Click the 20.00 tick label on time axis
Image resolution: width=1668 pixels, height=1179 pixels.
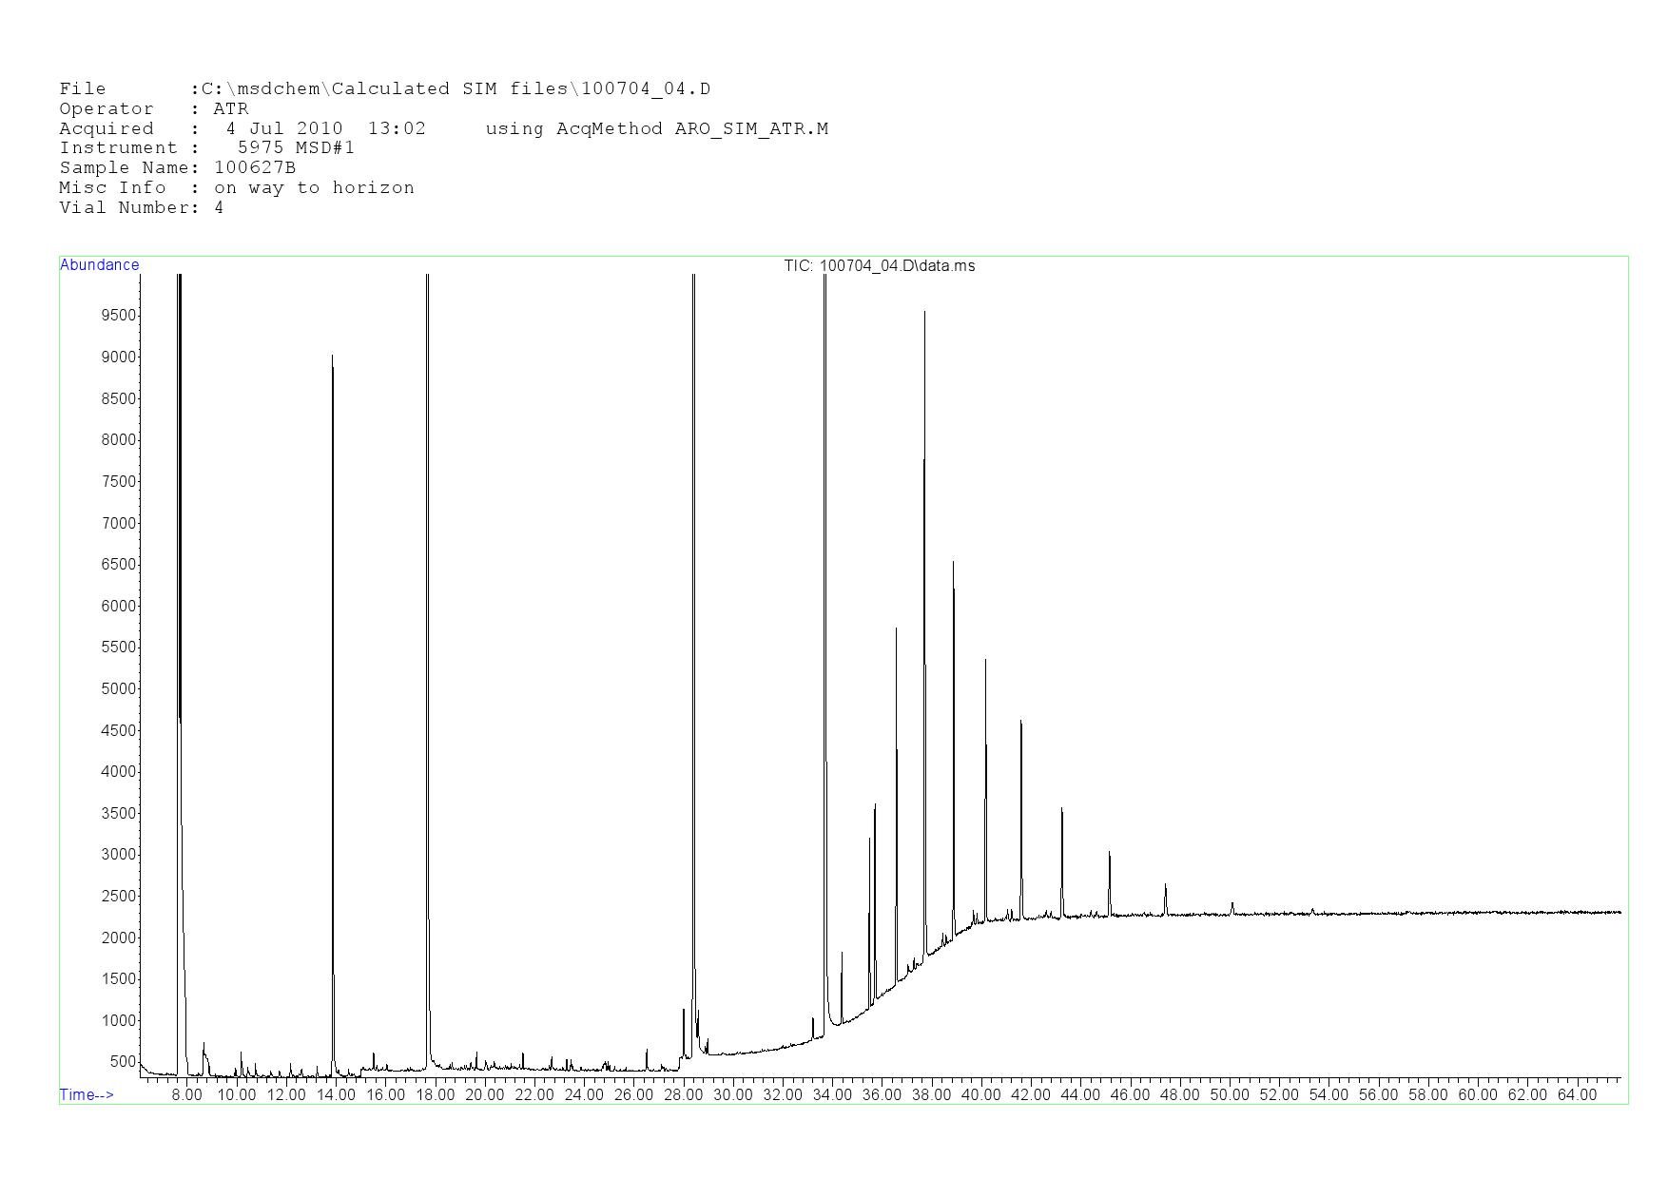point(485,1094)
